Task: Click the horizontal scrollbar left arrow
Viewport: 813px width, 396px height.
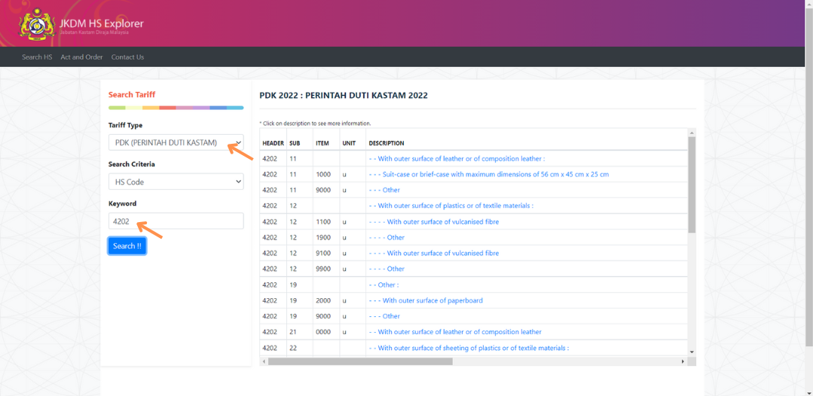Action: tap(264, 361)
